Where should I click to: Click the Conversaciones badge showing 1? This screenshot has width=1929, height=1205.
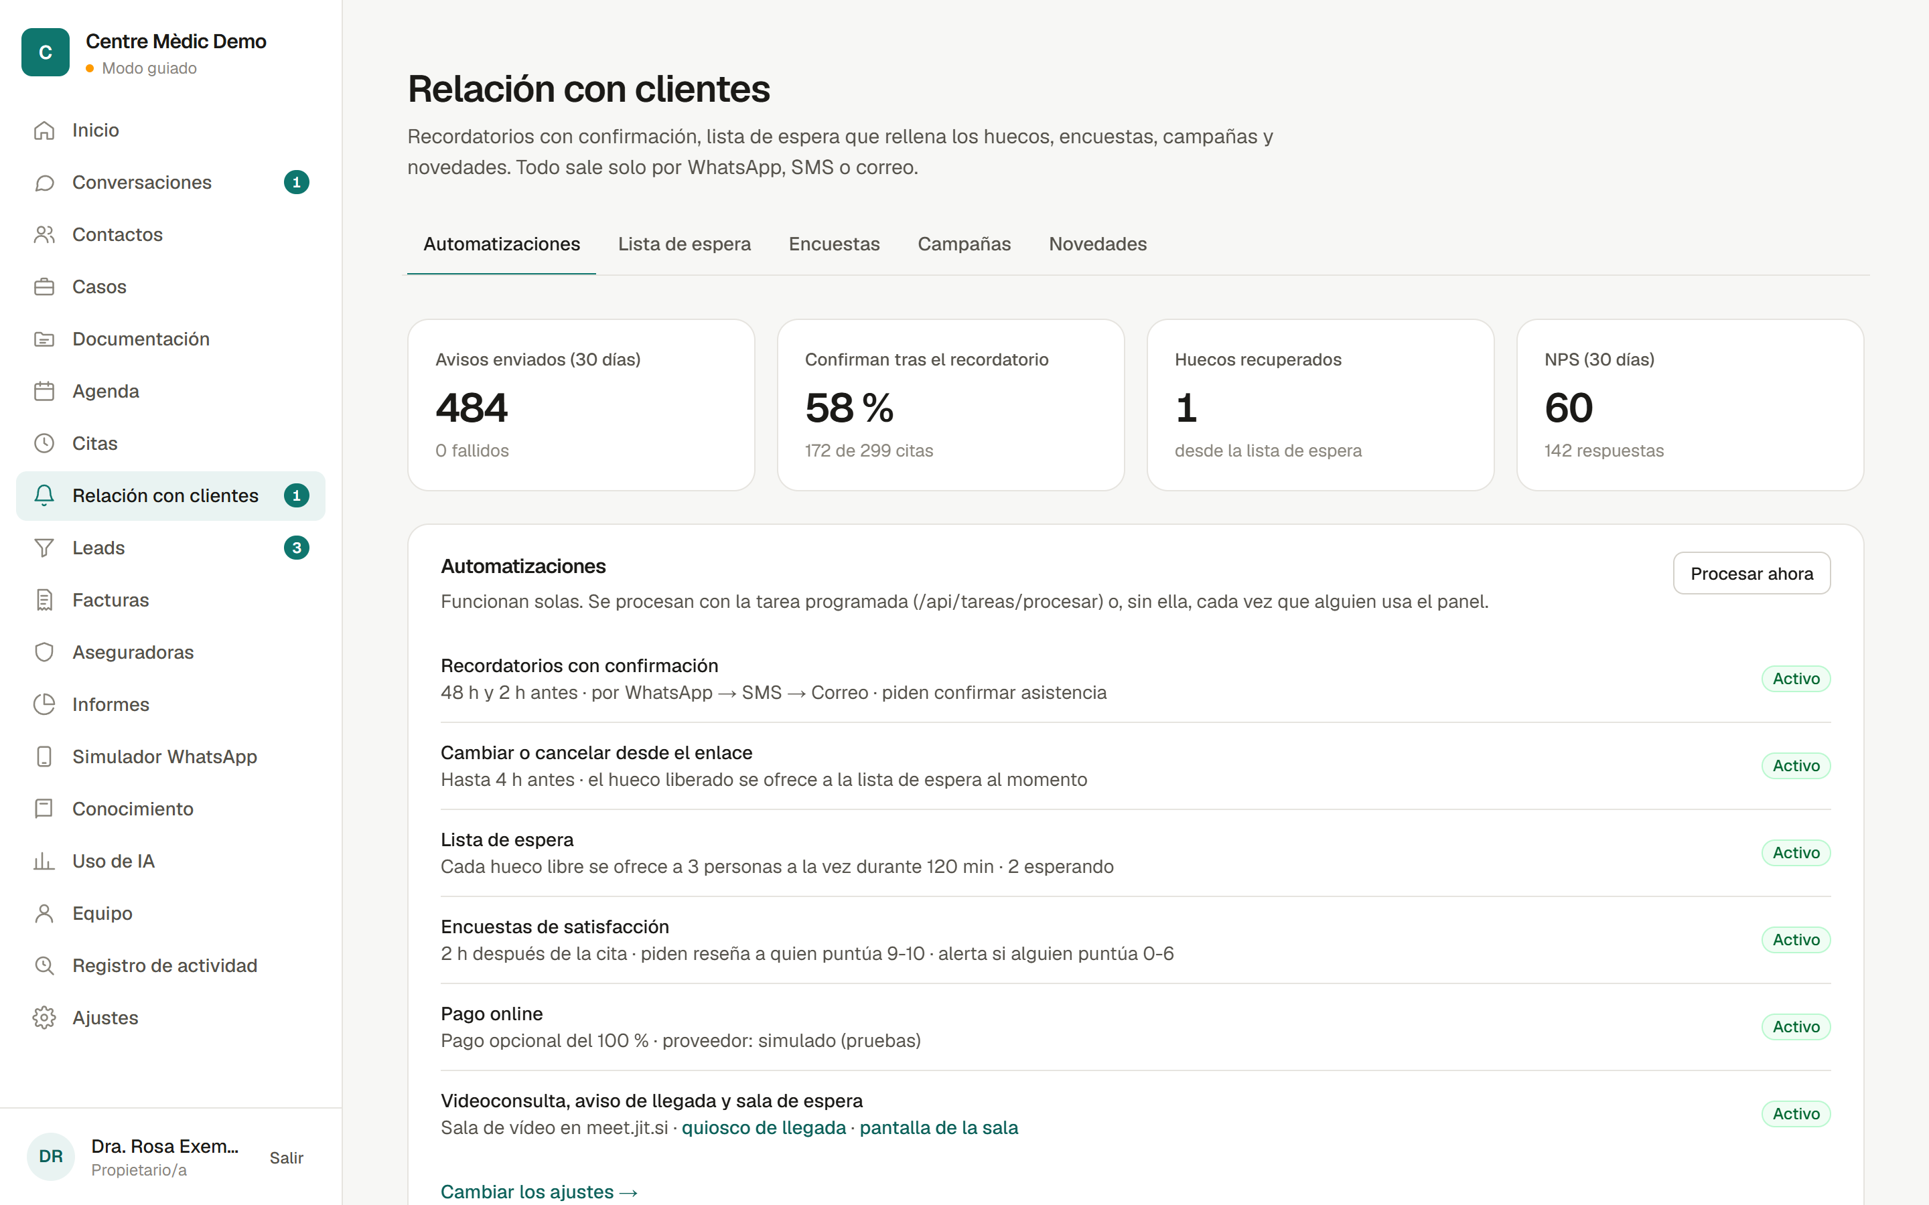click(297, 183)
